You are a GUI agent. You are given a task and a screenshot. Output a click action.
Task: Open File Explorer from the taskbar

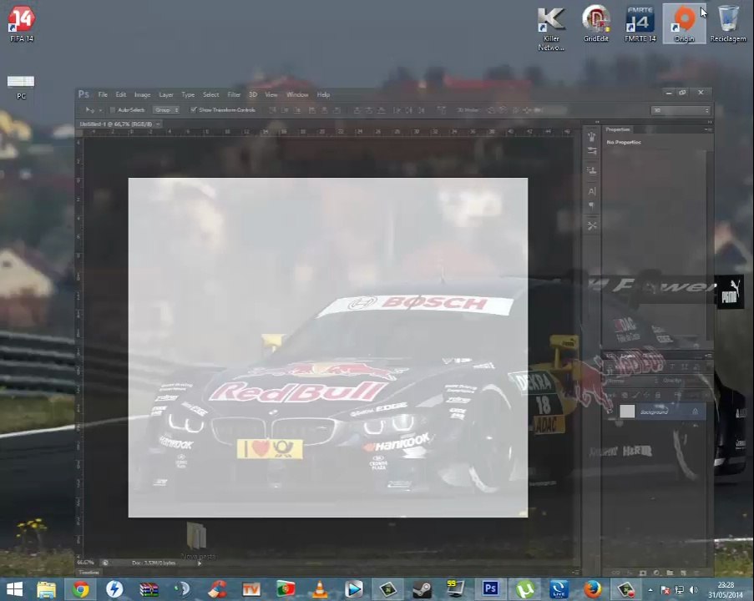pos(46,589)
